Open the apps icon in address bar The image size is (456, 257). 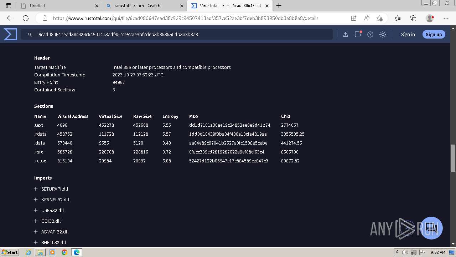(x=354, y=18)
